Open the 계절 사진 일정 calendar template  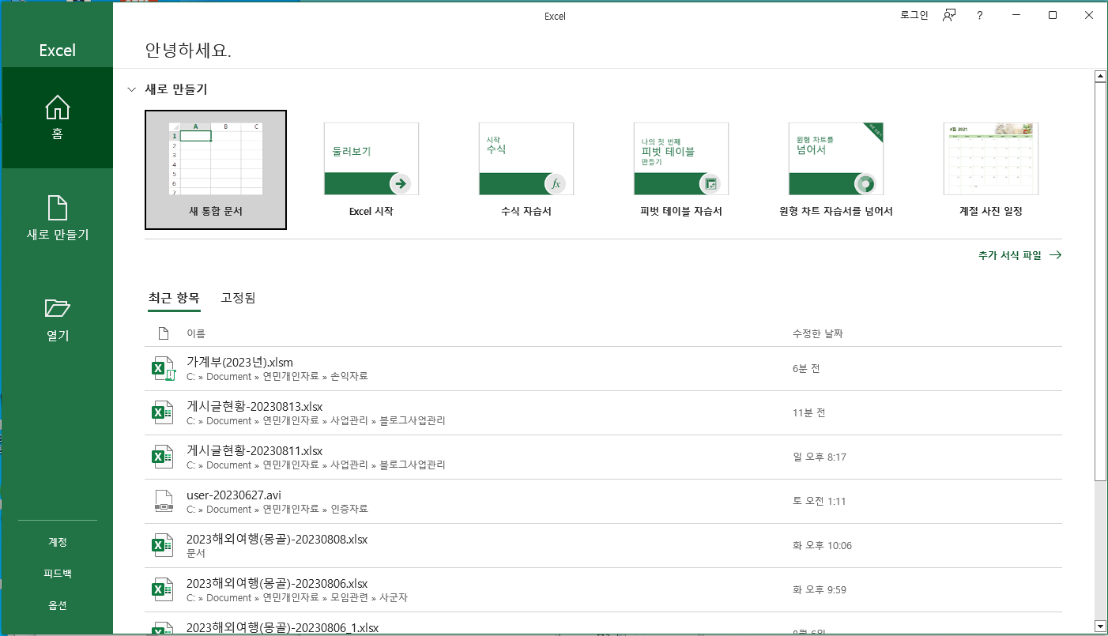coord(990,170)
